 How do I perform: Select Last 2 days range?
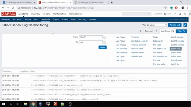pos(120,37)
